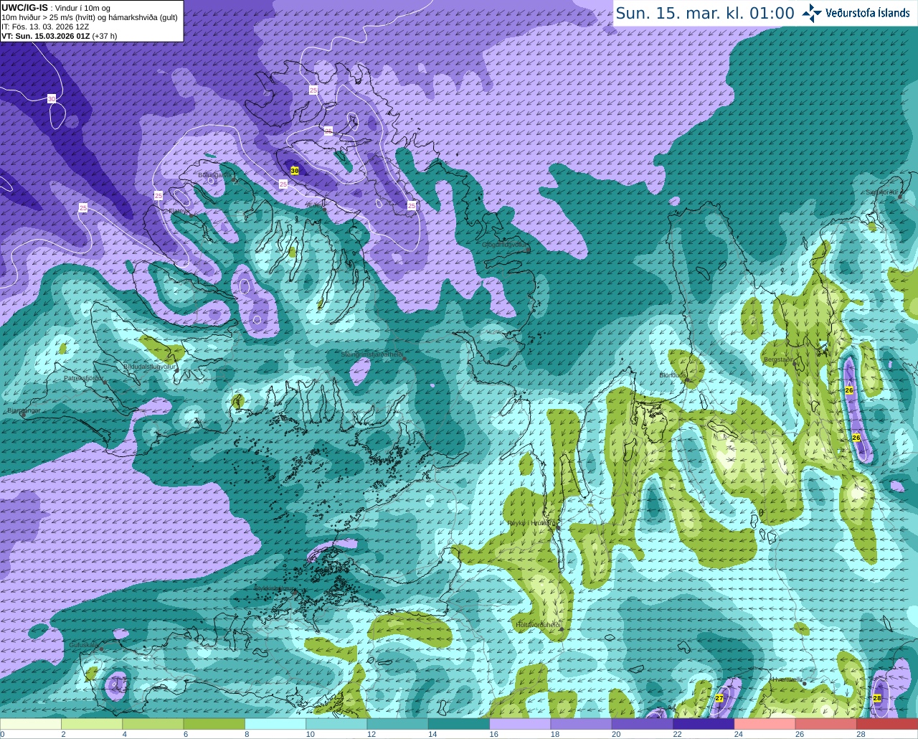This screenshot has width=918, height=739.
Task: Click the Bjargtangar station label
Action: pos(23,410)
